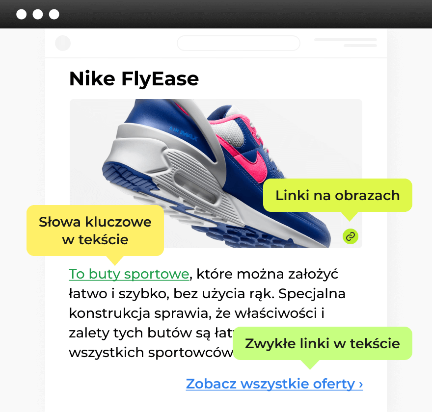Click the arrow chevron after 'oferty'
432x412 pixels.
tap(361, 384)
